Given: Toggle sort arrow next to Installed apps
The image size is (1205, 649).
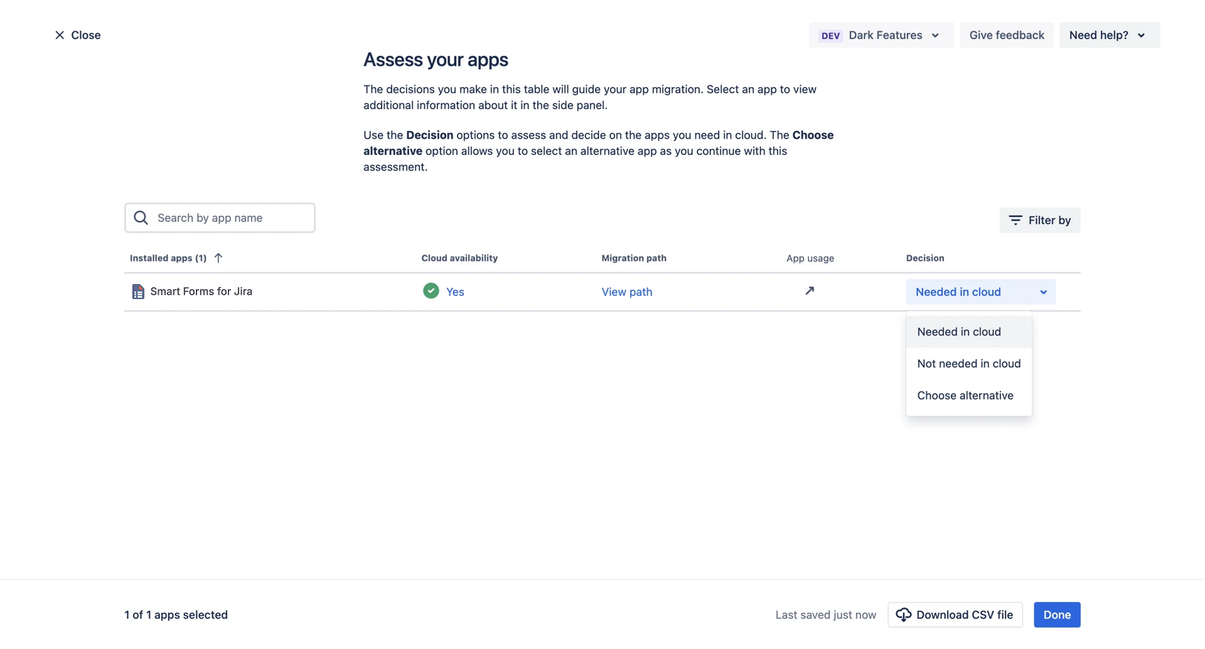Looking at the screenshot, I should pyautogui.click(x=218, y=258).
